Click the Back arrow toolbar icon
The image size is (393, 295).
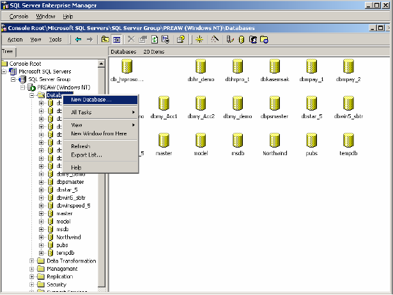click(x=78, y=40)
